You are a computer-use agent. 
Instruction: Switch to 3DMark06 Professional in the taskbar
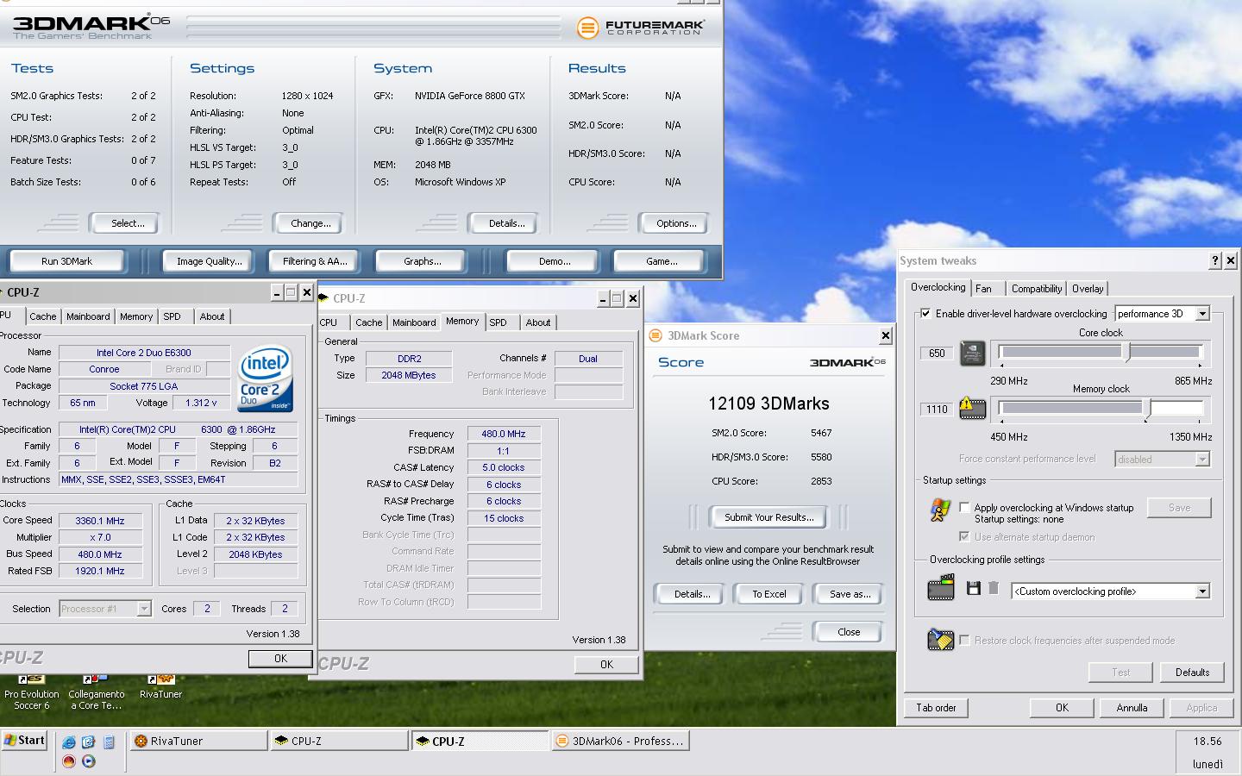pos(620,741)
